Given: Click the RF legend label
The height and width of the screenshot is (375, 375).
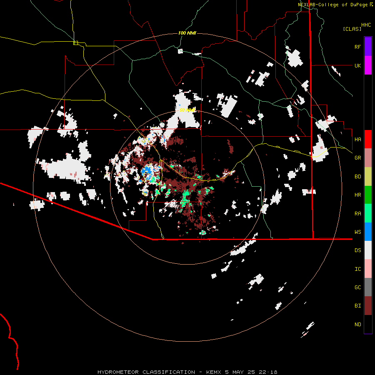Looking at the screenshot, I should coord(357,47).
